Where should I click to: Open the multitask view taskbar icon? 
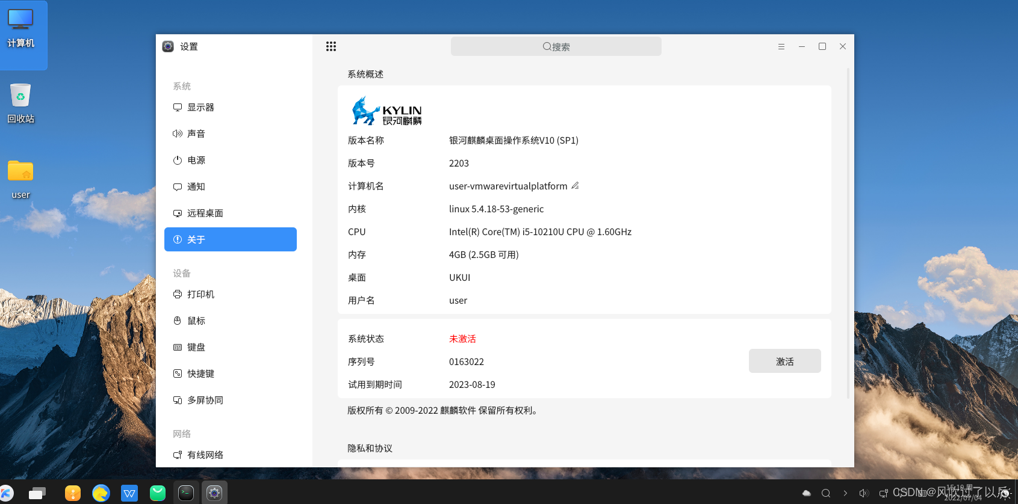click(x=37, y=493)
